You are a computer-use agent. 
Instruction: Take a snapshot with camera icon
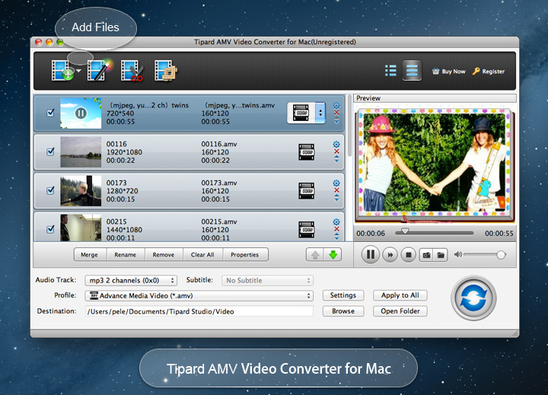[x=426, y=255]
